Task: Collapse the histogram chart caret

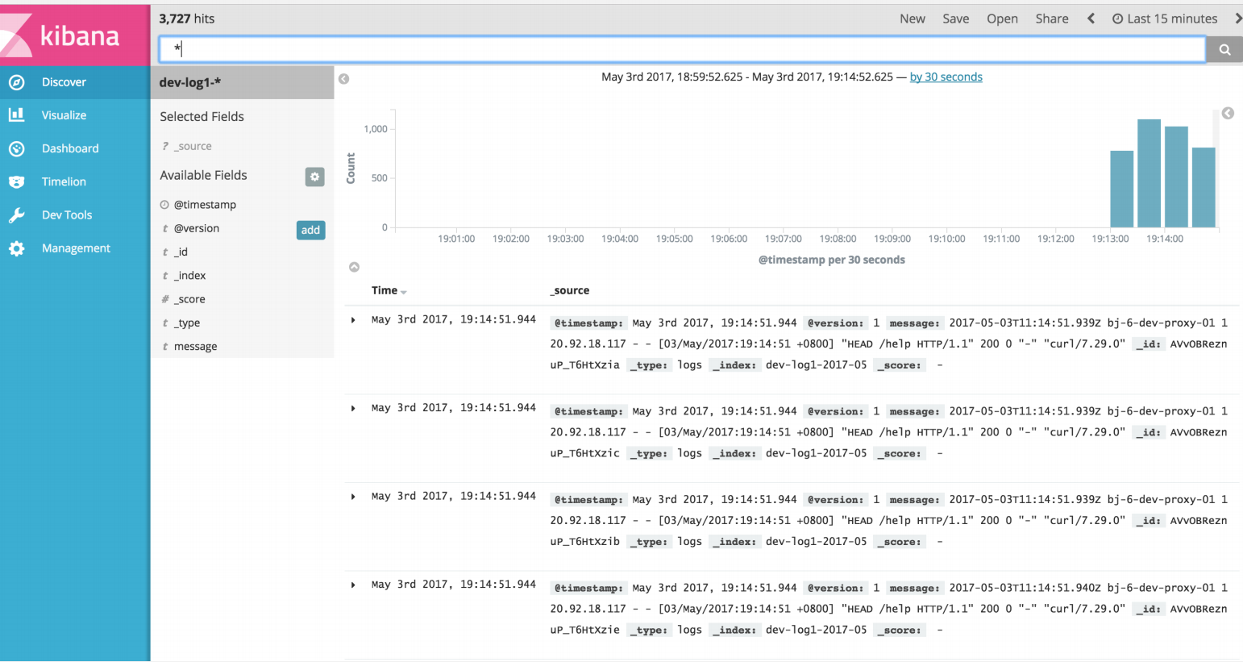Action: point(354,267)
